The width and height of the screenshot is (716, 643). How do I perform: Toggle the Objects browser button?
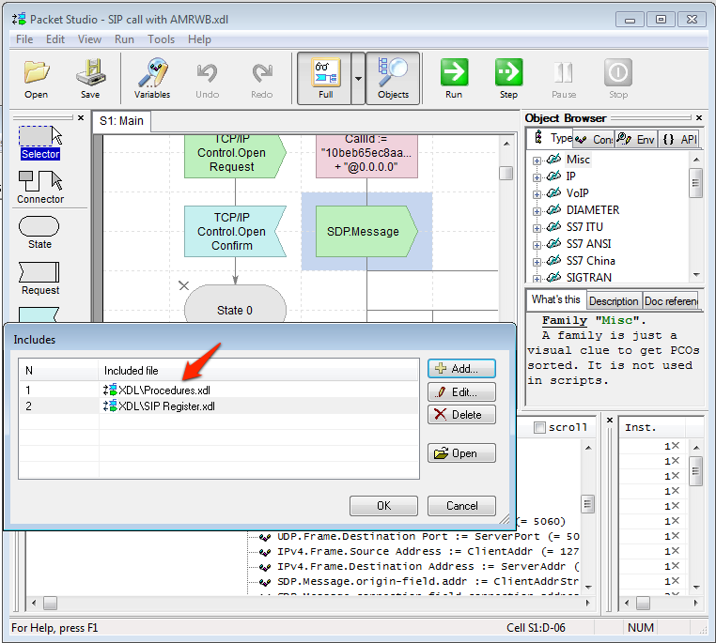393,78
